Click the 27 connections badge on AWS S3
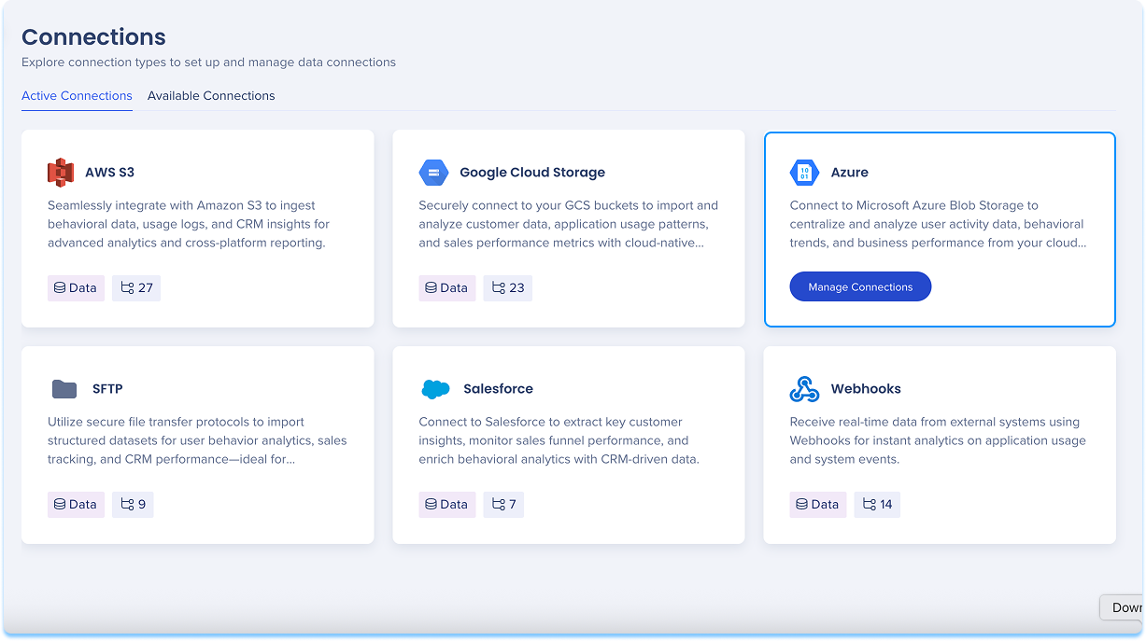 (136, 288)
